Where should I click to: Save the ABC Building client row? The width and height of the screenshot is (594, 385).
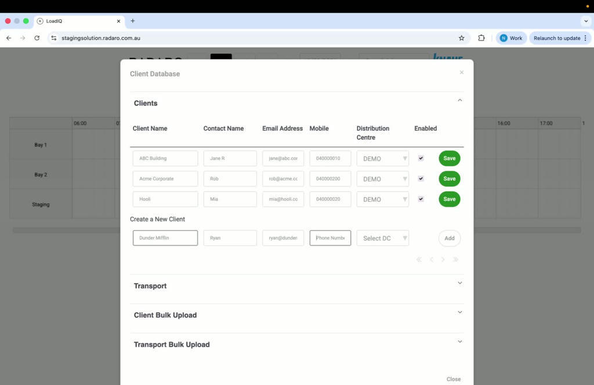[450, 159]
